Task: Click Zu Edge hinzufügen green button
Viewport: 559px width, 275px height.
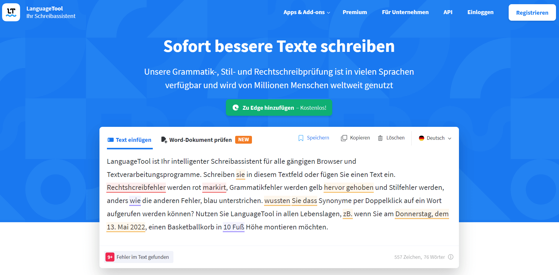Action: point(279,107)
